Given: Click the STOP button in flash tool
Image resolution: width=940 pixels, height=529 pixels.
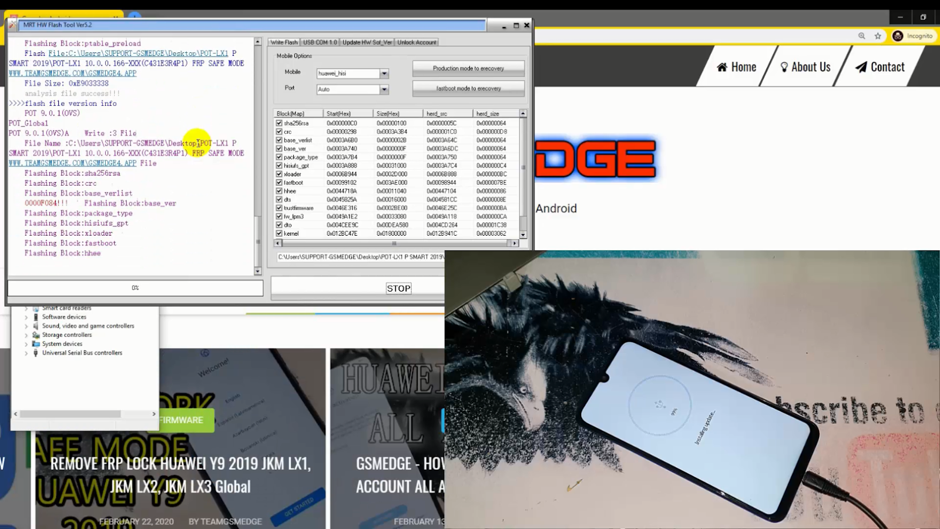Looking at the screenshot, I should pos(398,288).
